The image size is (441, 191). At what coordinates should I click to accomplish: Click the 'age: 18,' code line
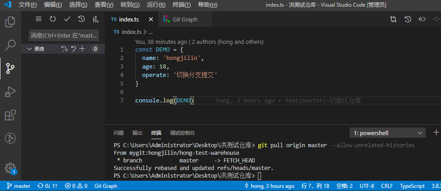click(x=155, y=67)
